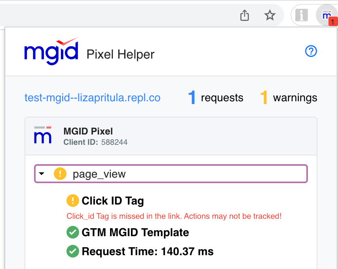The height and width of the screenshot is (269, 338).
Task: Select the requests counter
Action: (215, 98)
